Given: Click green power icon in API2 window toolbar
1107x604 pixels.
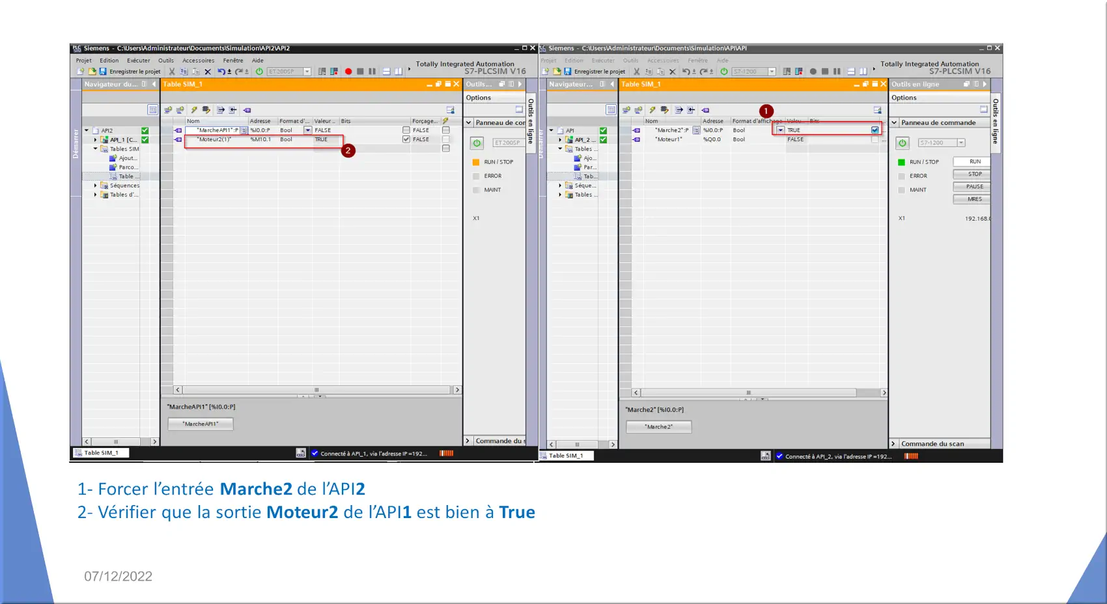Looking at the screenshot, I should coord(259,72).
